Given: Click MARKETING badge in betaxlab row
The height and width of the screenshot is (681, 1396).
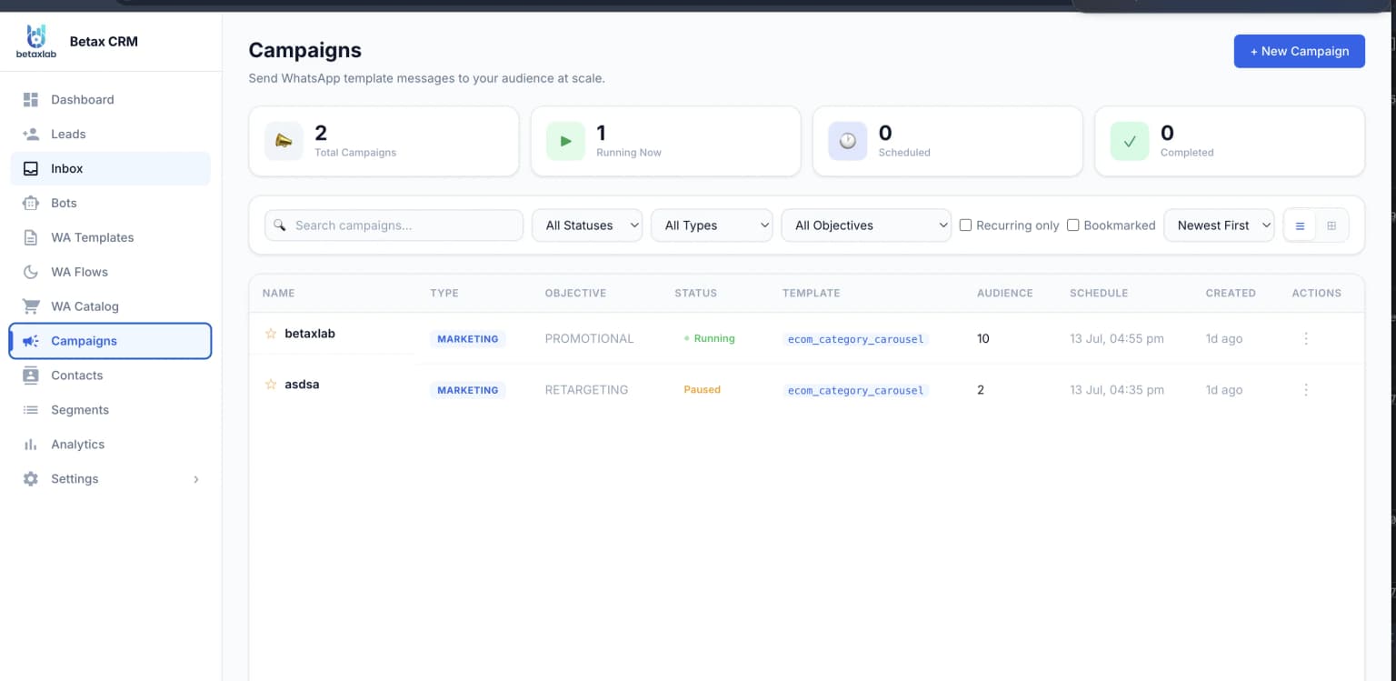Looking at the screenshot, I should tap(468, 339).
